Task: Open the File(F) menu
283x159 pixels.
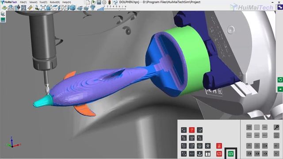Action: point(23,2)
